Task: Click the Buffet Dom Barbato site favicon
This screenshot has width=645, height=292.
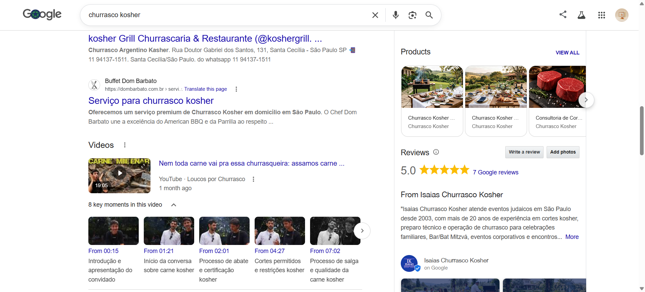Action: pyautogui.click(x=94, y=85)
